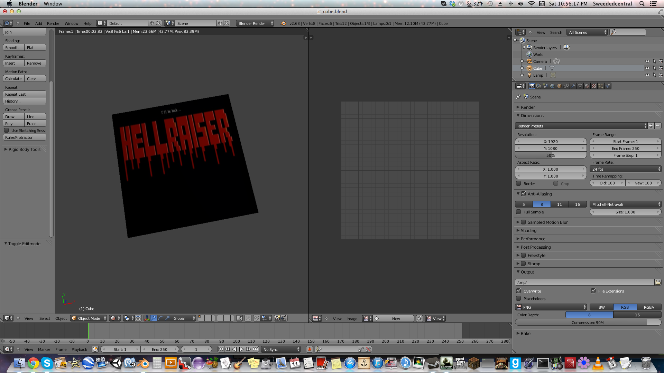Expand the Performance panel
This screenshot has width=664, height=373.
click(533, 239)
